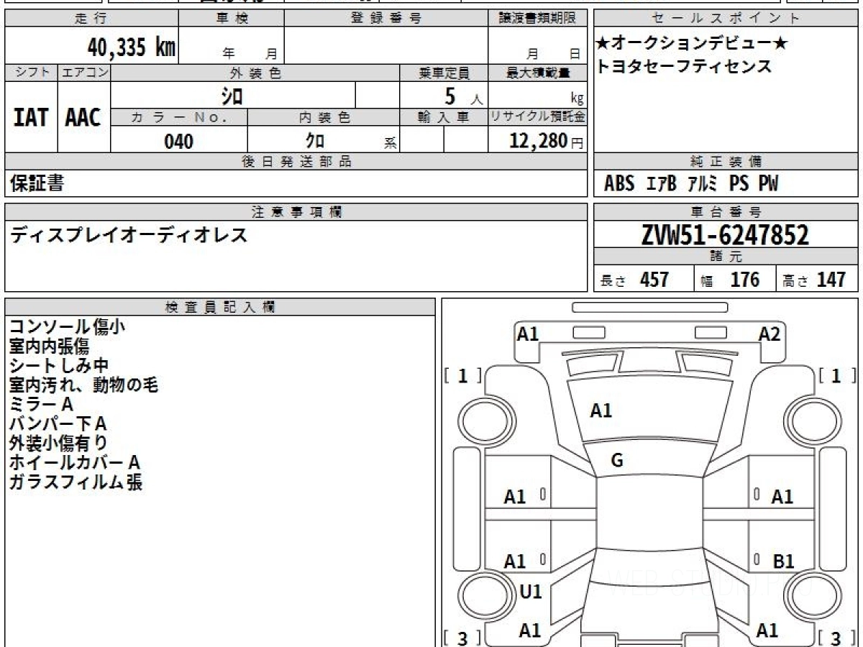
Task: Click the 後日発送部品 header
Action: (296, 162)
